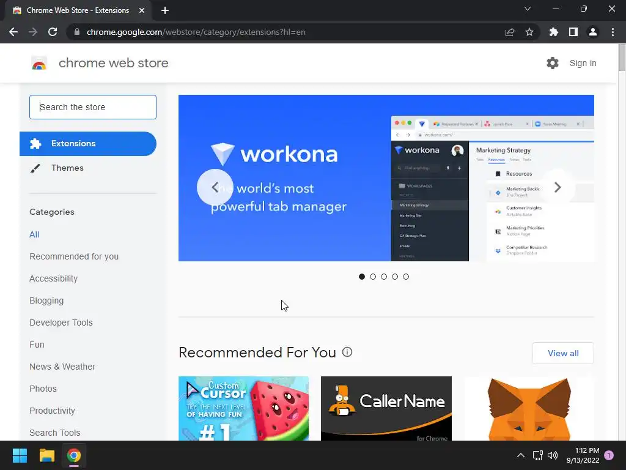The width and height of the screenshot is (626, 470).
Task: Select second carousel dot indicator
Action: pyautogui.click(x=373, y=277)
